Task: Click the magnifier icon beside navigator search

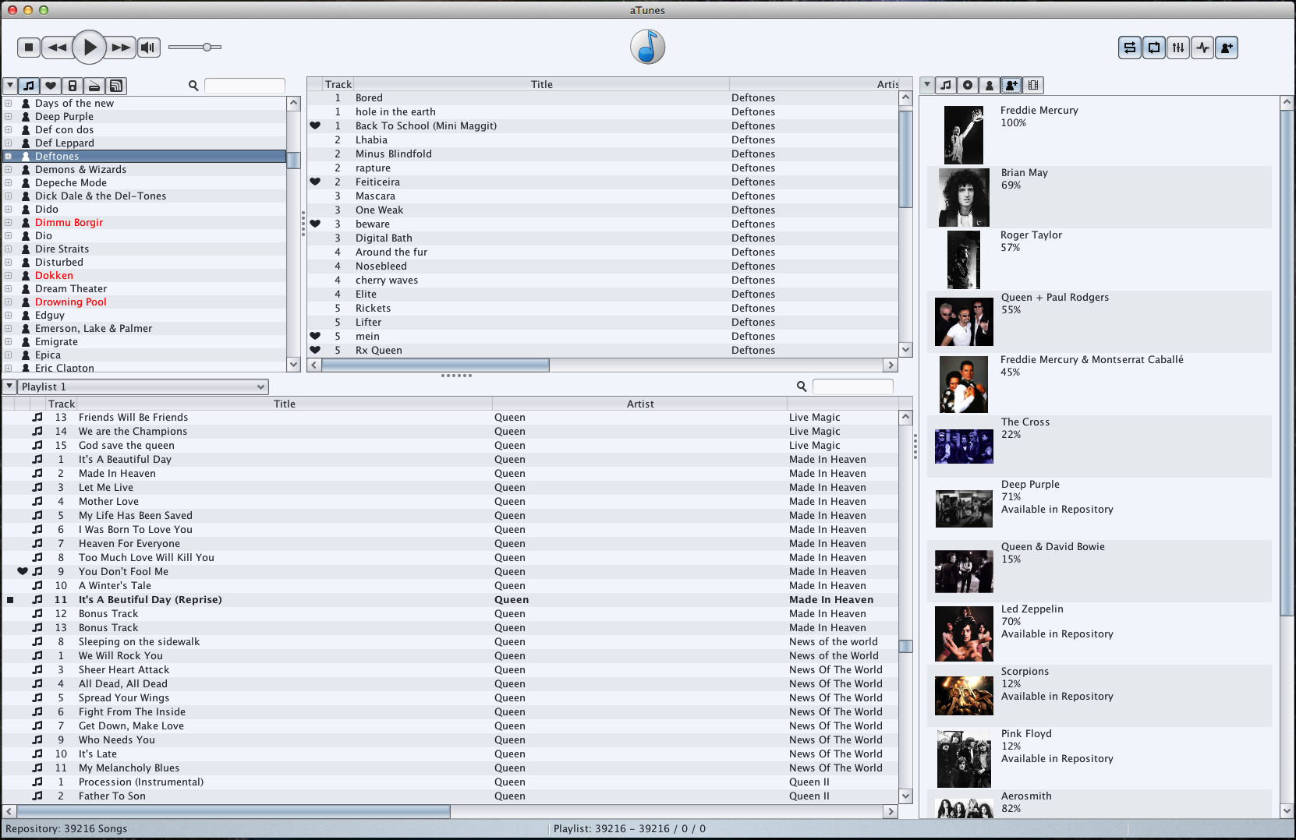Action: pos(193,86)
